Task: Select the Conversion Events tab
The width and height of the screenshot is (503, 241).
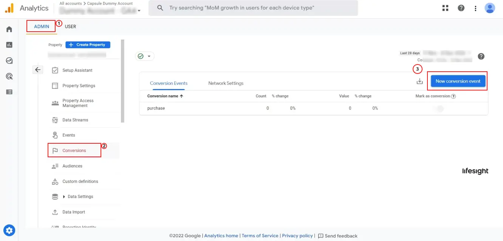Action: point(169,83)
